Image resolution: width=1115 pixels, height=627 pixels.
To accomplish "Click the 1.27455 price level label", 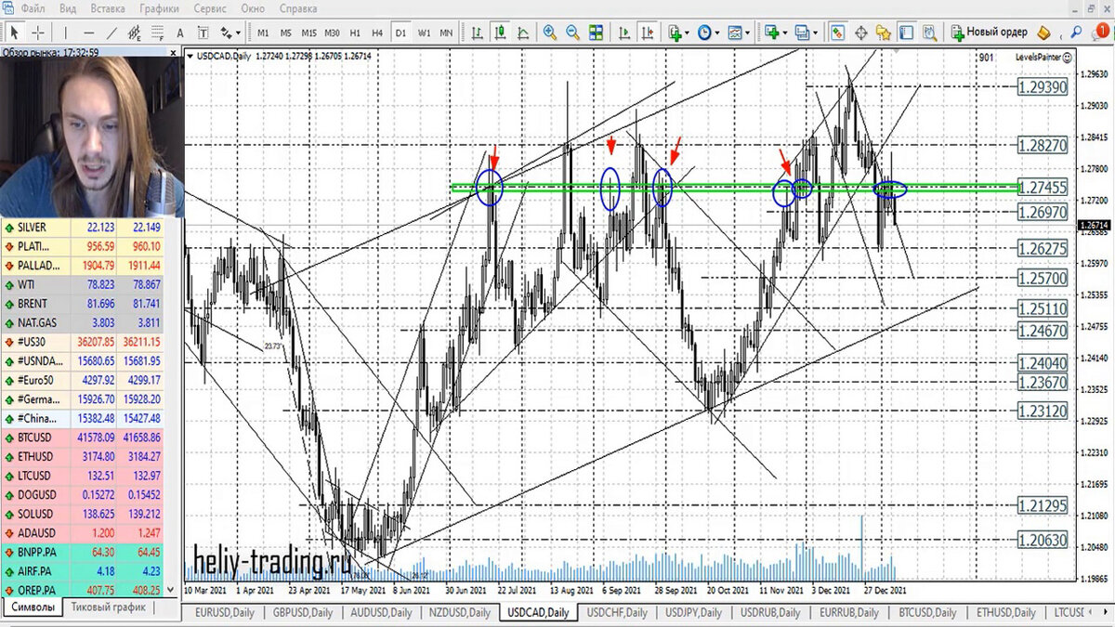I will point(1042,187).
